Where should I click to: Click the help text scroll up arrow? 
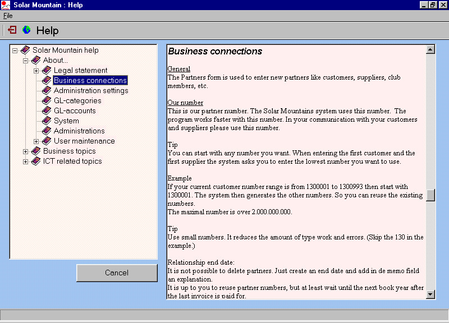430,49
